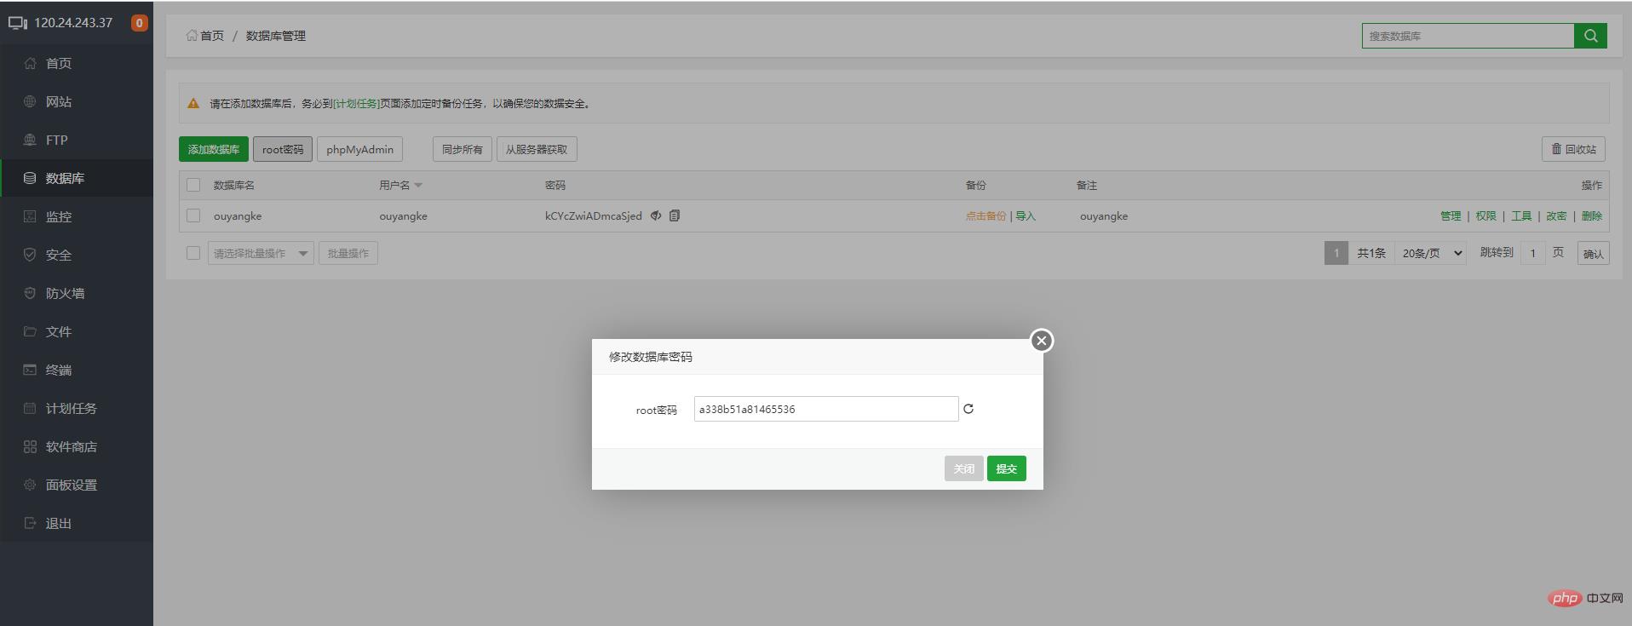Click the 首页 home icon in sidebar

coord(31,63)
